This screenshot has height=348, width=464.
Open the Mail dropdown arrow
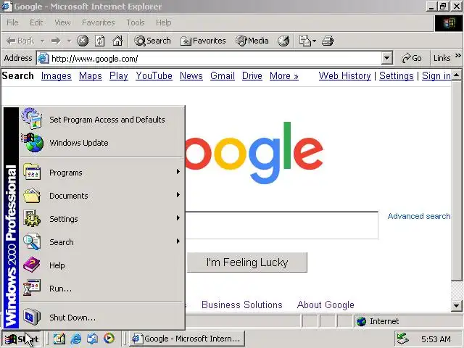pyautogui.click(x=314, y=41)
